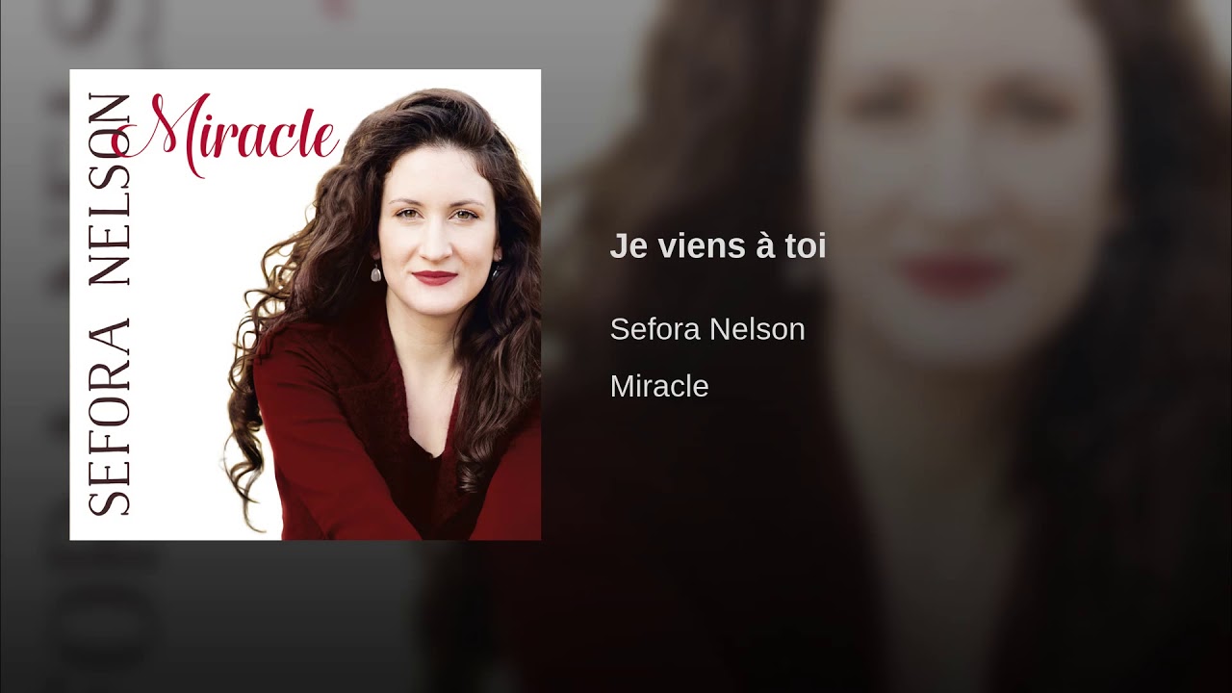Click the plain-text album name Miracle
Viewport: 1232px width, 693px height.
pos(659,386)
